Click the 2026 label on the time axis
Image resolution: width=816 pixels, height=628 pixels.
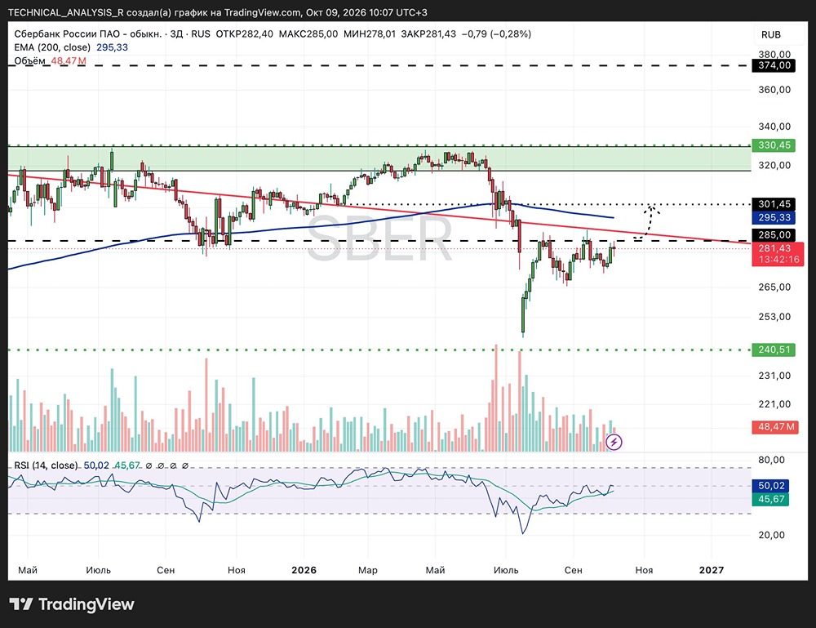click(304, 570)
